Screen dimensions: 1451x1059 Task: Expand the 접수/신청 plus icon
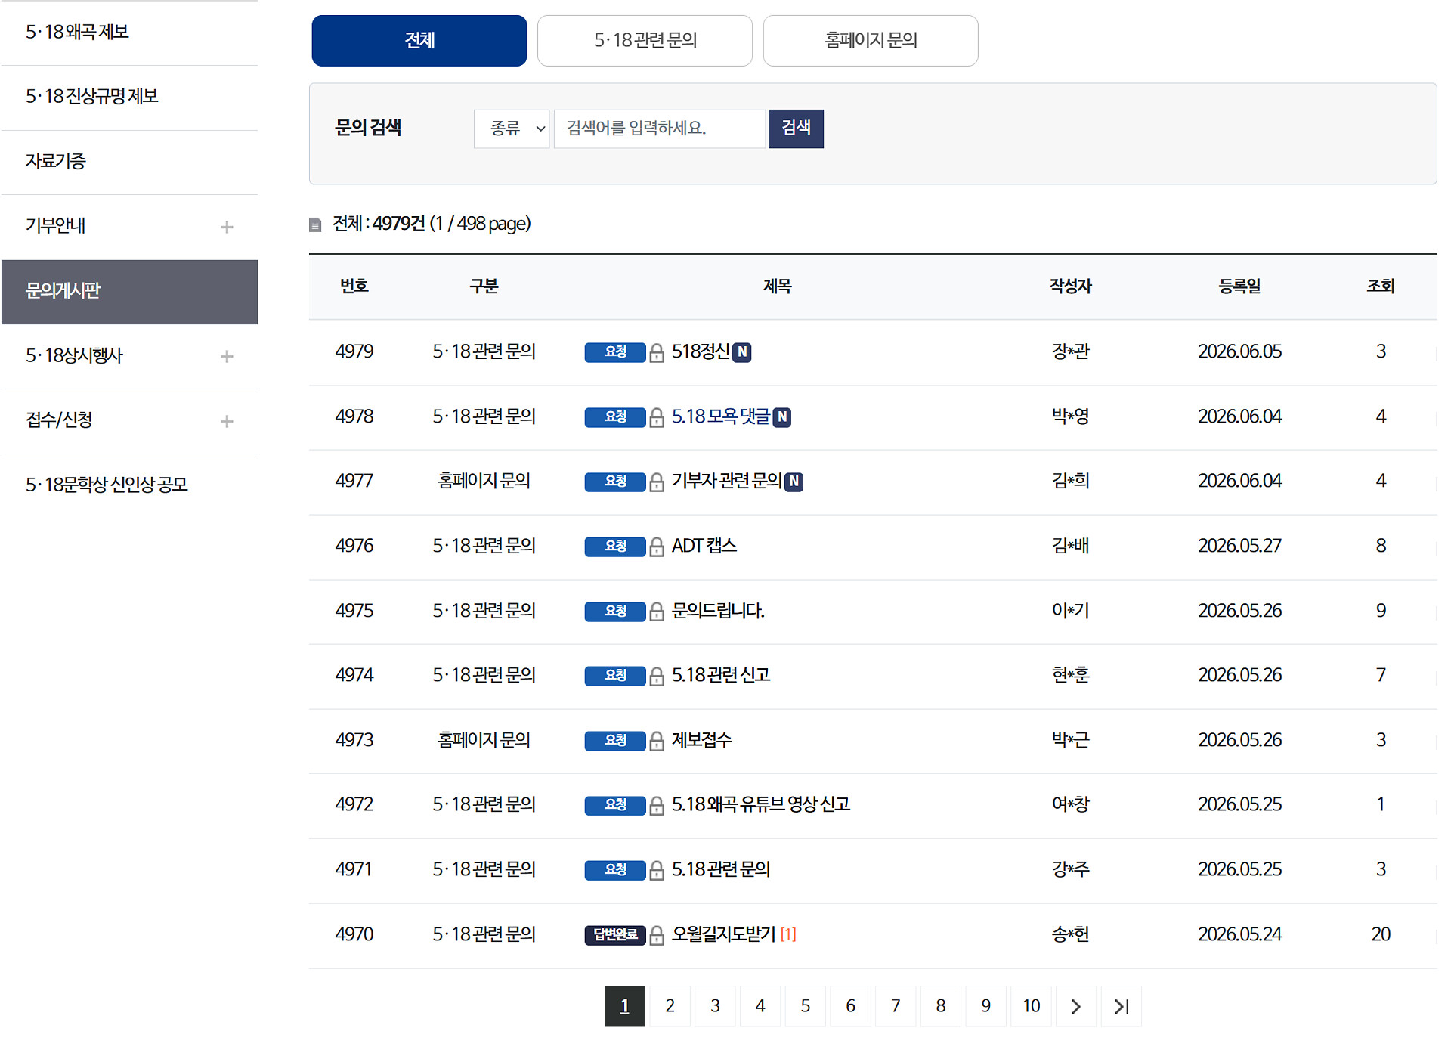tap(227, 421)
